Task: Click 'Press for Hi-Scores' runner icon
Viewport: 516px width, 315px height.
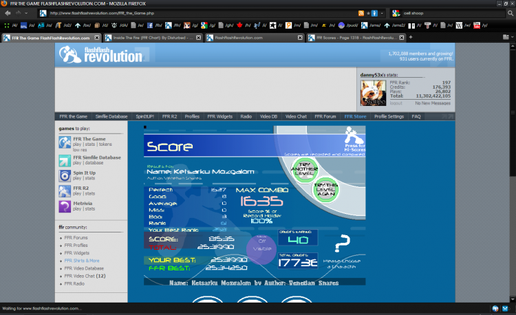Action: point(354,140)
